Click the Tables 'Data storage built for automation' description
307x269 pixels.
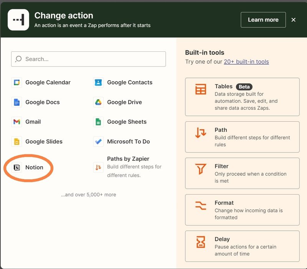(x=246, y=101)
